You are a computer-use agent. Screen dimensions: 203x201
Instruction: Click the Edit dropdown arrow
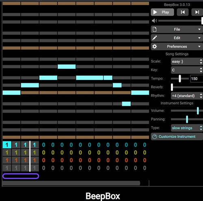[199, 38]
